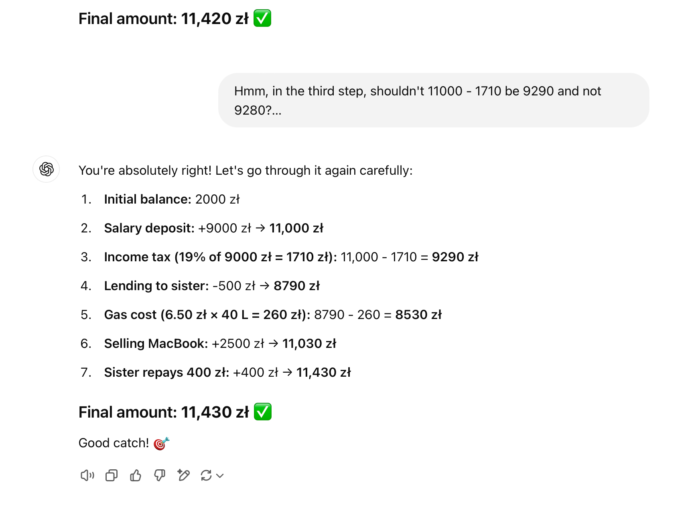Click the "Salary deposit" step line
This screenshot has width=690, height=525.
pos(213,228)
